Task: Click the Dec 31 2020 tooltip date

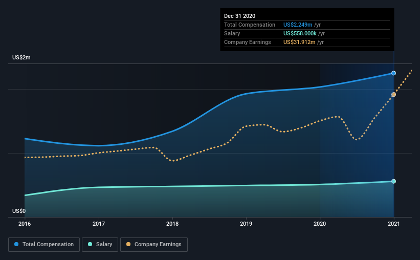Action: click(239, 16)
